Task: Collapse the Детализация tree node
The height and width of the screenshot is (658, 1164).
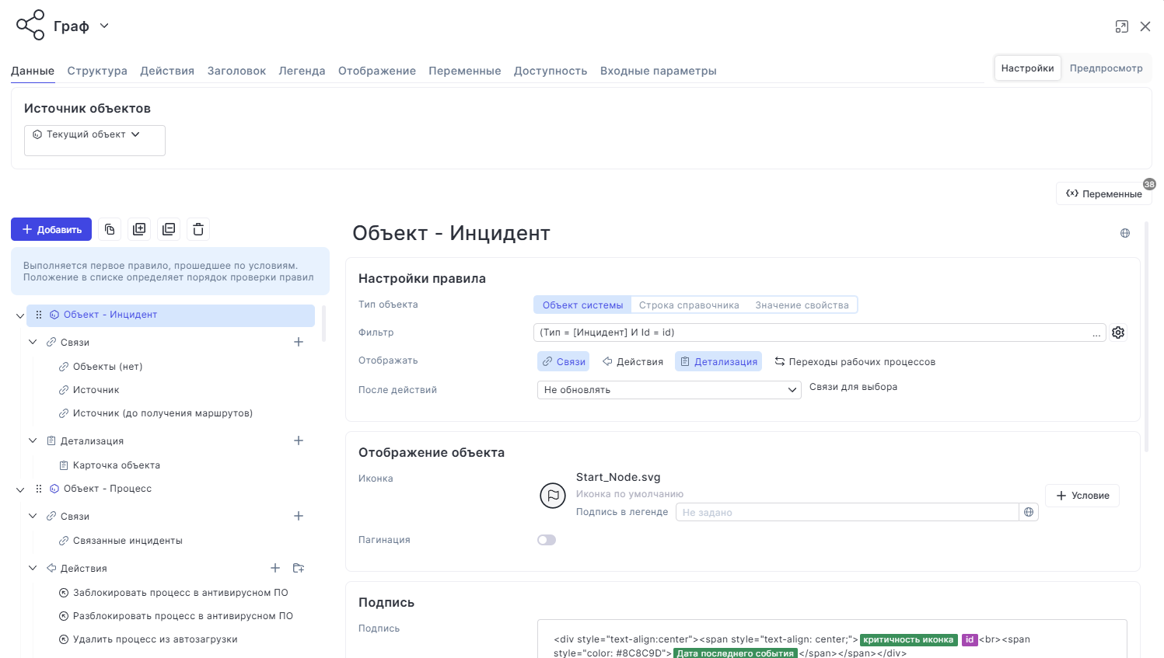Action: [x=33, y=440]
